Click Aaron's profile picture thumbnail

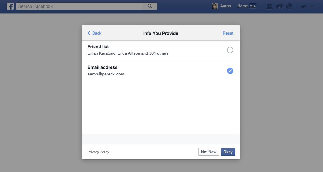[x=215, y=6]
